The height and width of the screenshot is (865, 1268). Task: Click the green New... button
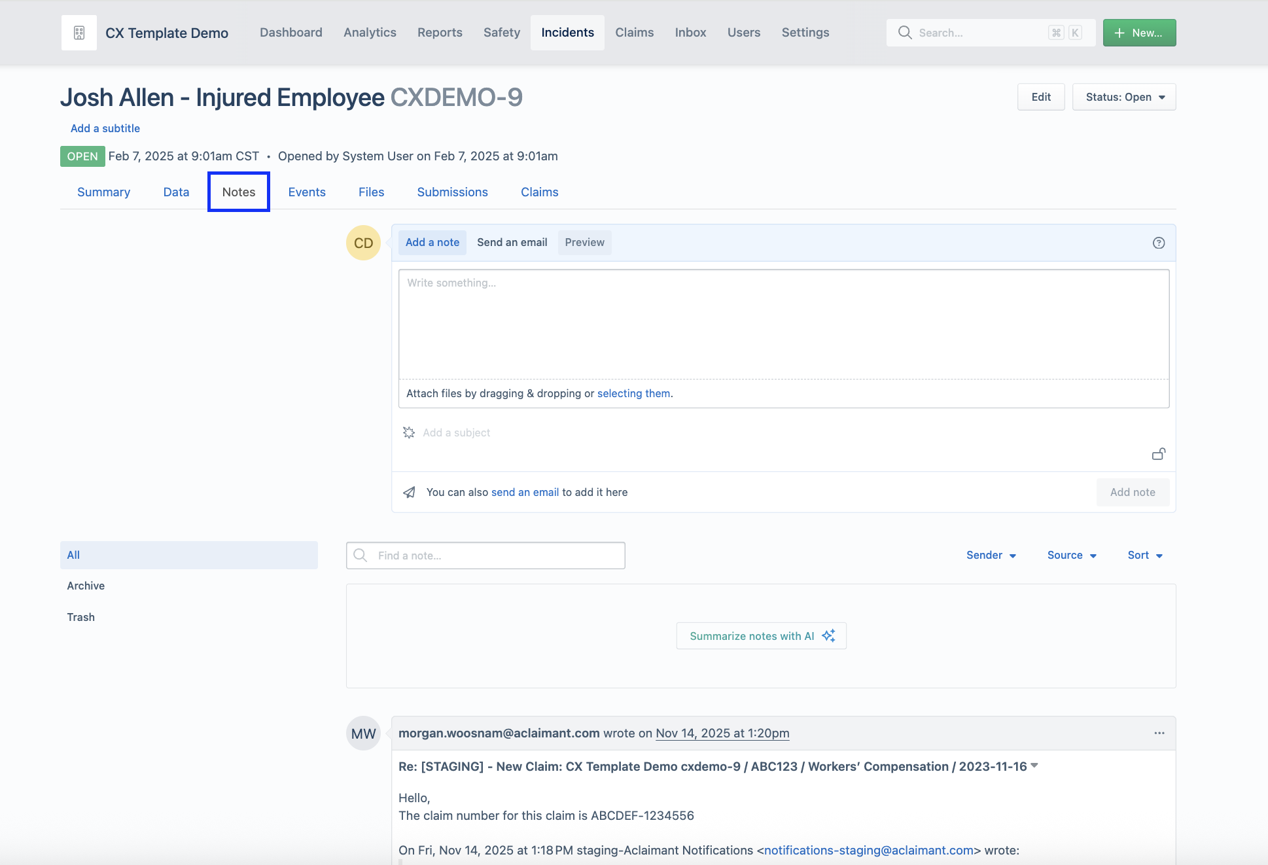point(1139,33)
